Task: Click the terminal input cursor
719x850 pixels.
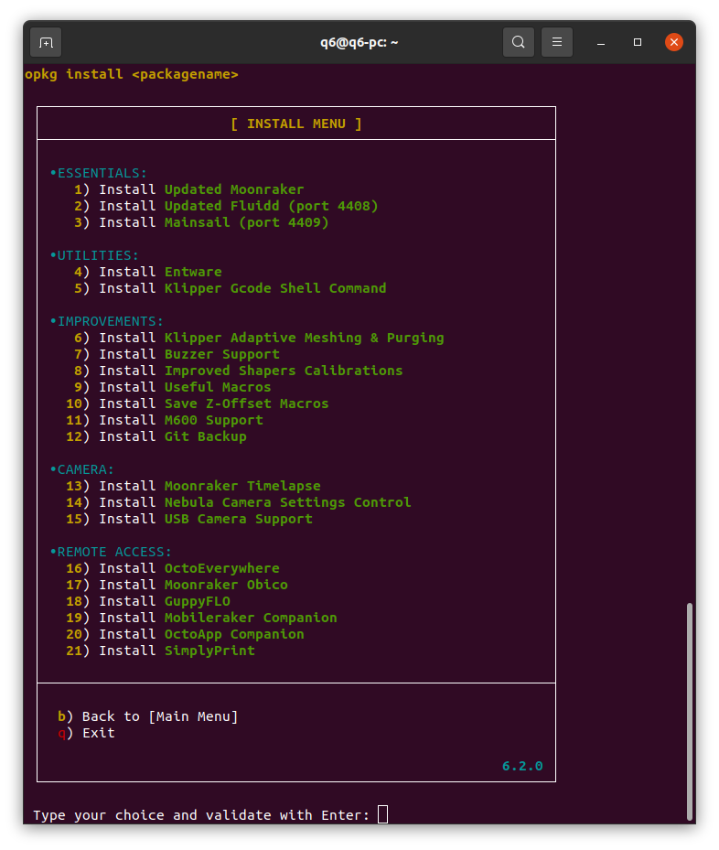Action: click(382, 814)
